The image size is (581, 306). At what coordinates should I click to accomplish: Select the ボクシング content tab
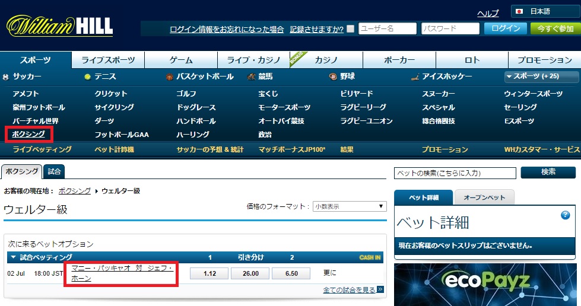pos(21,171)
